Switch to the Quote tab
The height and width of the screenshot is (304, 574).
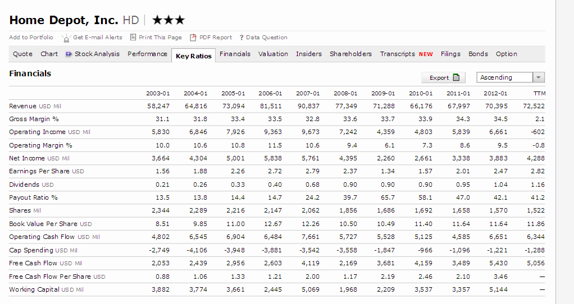pyautogui.click(x=22, y=54)
